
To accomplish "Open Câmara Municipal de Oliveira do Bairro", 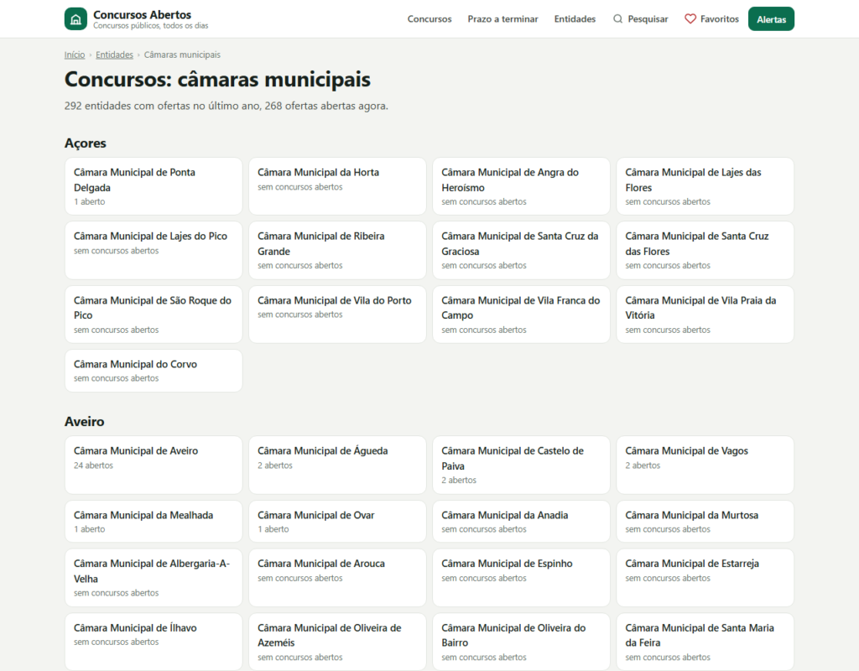I will (521, 642).
